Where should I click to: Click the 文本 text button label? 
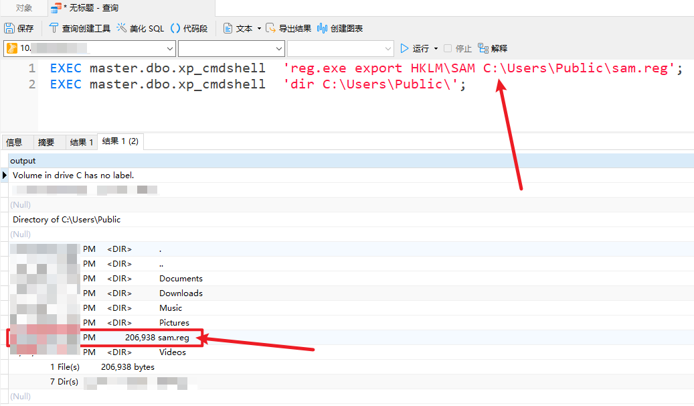pos(244,28)
